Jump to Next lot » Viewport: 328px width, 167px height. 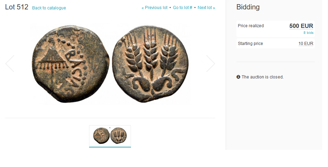(x=206, y=8)
